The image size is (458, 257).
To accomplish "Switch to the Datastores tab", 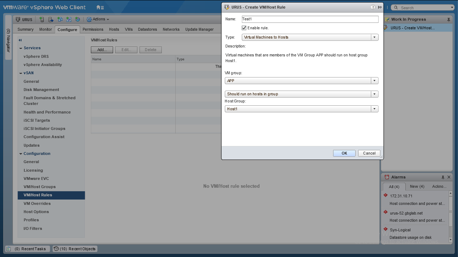I will click(x=147, y=29).
